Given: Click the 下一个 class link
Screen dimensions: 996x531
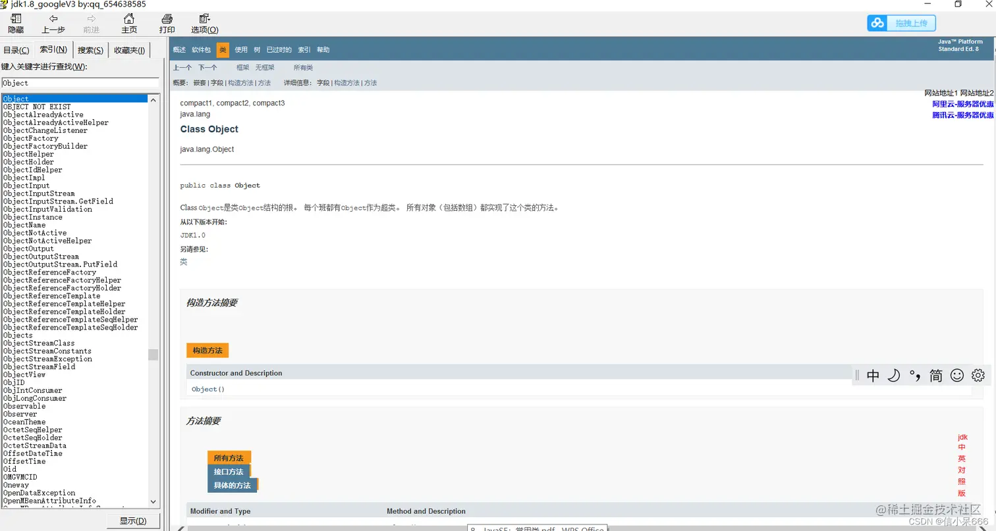Looking at the screenshot, I should click(x=207, y=68).
